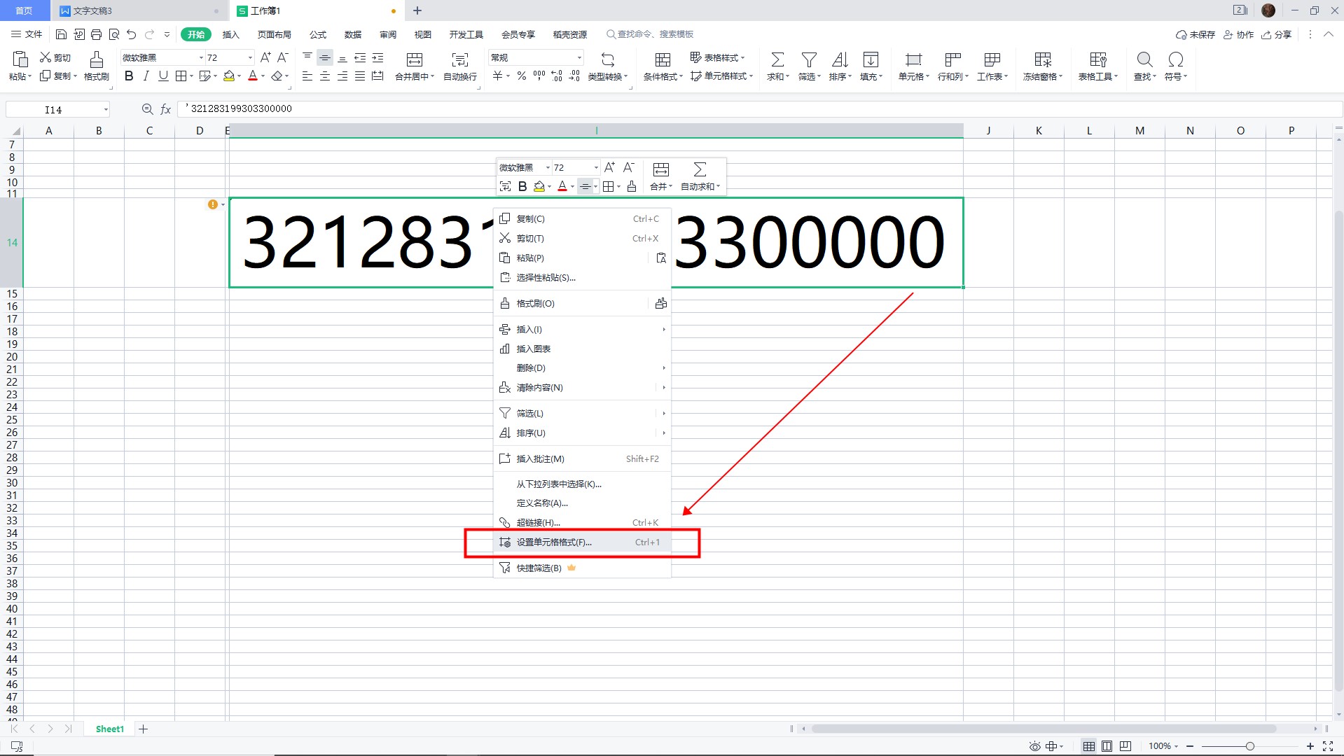
Task: Click the Type Conversion (类型转换) icon
Action: pyautogui.click(x=607, y=60)
